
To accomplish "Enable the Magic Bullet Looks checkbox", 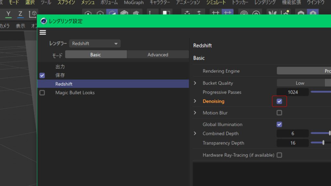I will point(42,93).
